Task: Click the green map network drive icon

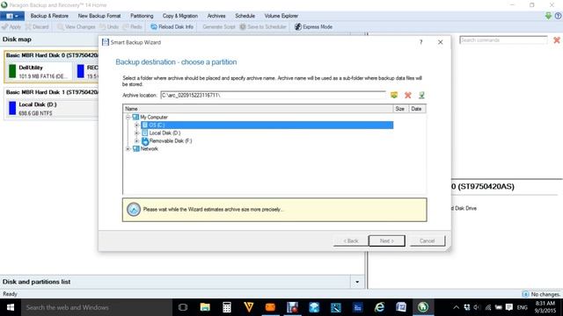Action: click(x=421, y=95)
